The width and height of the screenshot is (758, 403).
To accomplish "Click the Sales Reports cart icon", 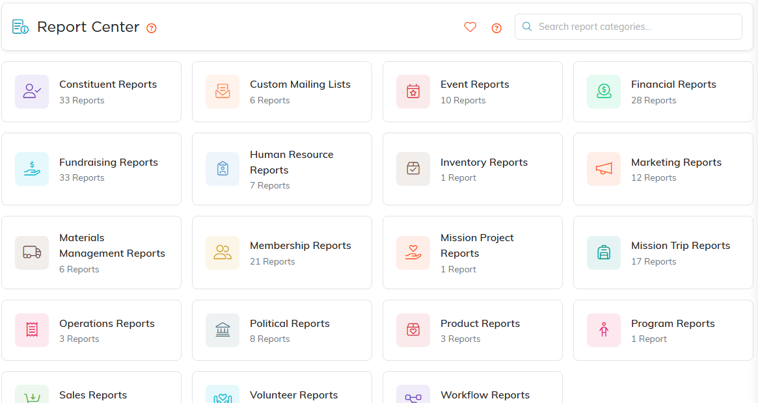I will click(32, 395).
